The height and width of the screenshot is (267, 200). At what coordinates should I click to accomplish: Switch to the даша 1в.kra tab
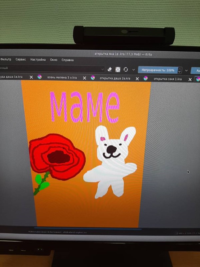[x=11, y=77]
